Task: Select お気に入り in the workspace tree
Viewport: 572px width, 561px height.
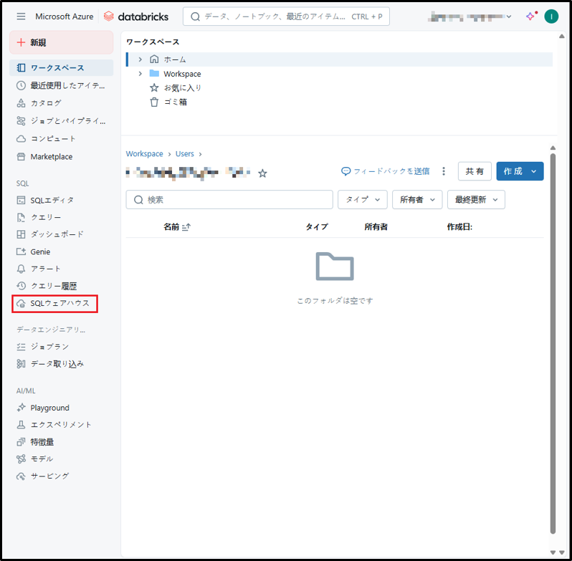Action: tap(182, 88)
